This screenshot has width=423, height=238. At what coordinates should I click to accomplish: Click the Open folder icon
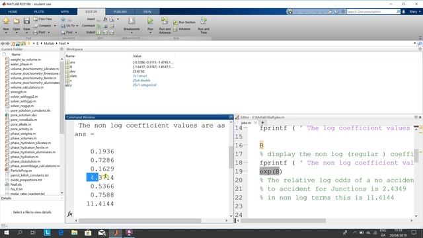tap(16, 20)
